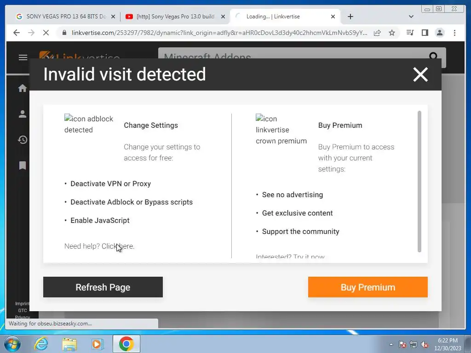Click the Refresh Page button

coord(103,287)
